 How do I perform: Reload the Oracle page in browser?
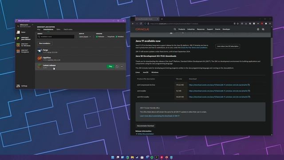pyautogui.click(x=141, y=24)
